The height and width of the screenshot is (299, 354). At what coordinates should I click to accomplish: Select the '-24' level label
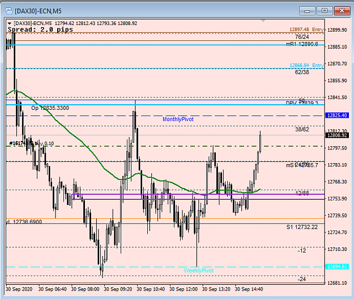click(302, 279)
